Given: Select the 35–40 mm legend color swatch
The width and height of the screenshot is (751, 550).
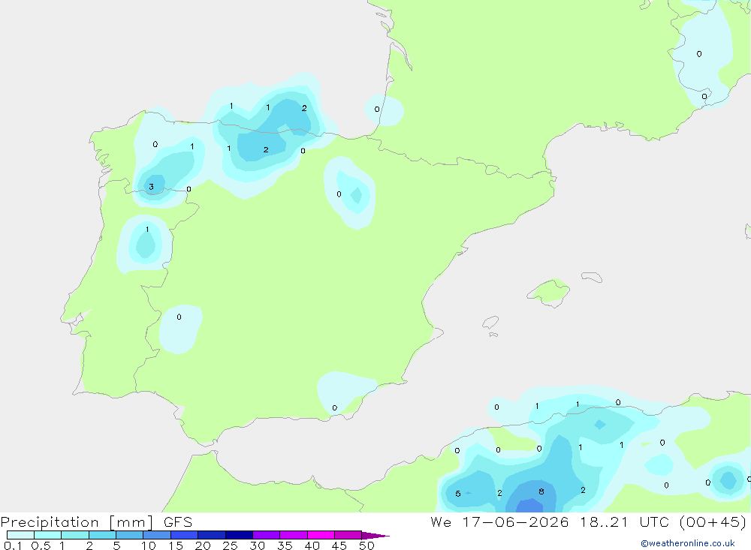Looking at the screenshot, I should click(294, 535).
